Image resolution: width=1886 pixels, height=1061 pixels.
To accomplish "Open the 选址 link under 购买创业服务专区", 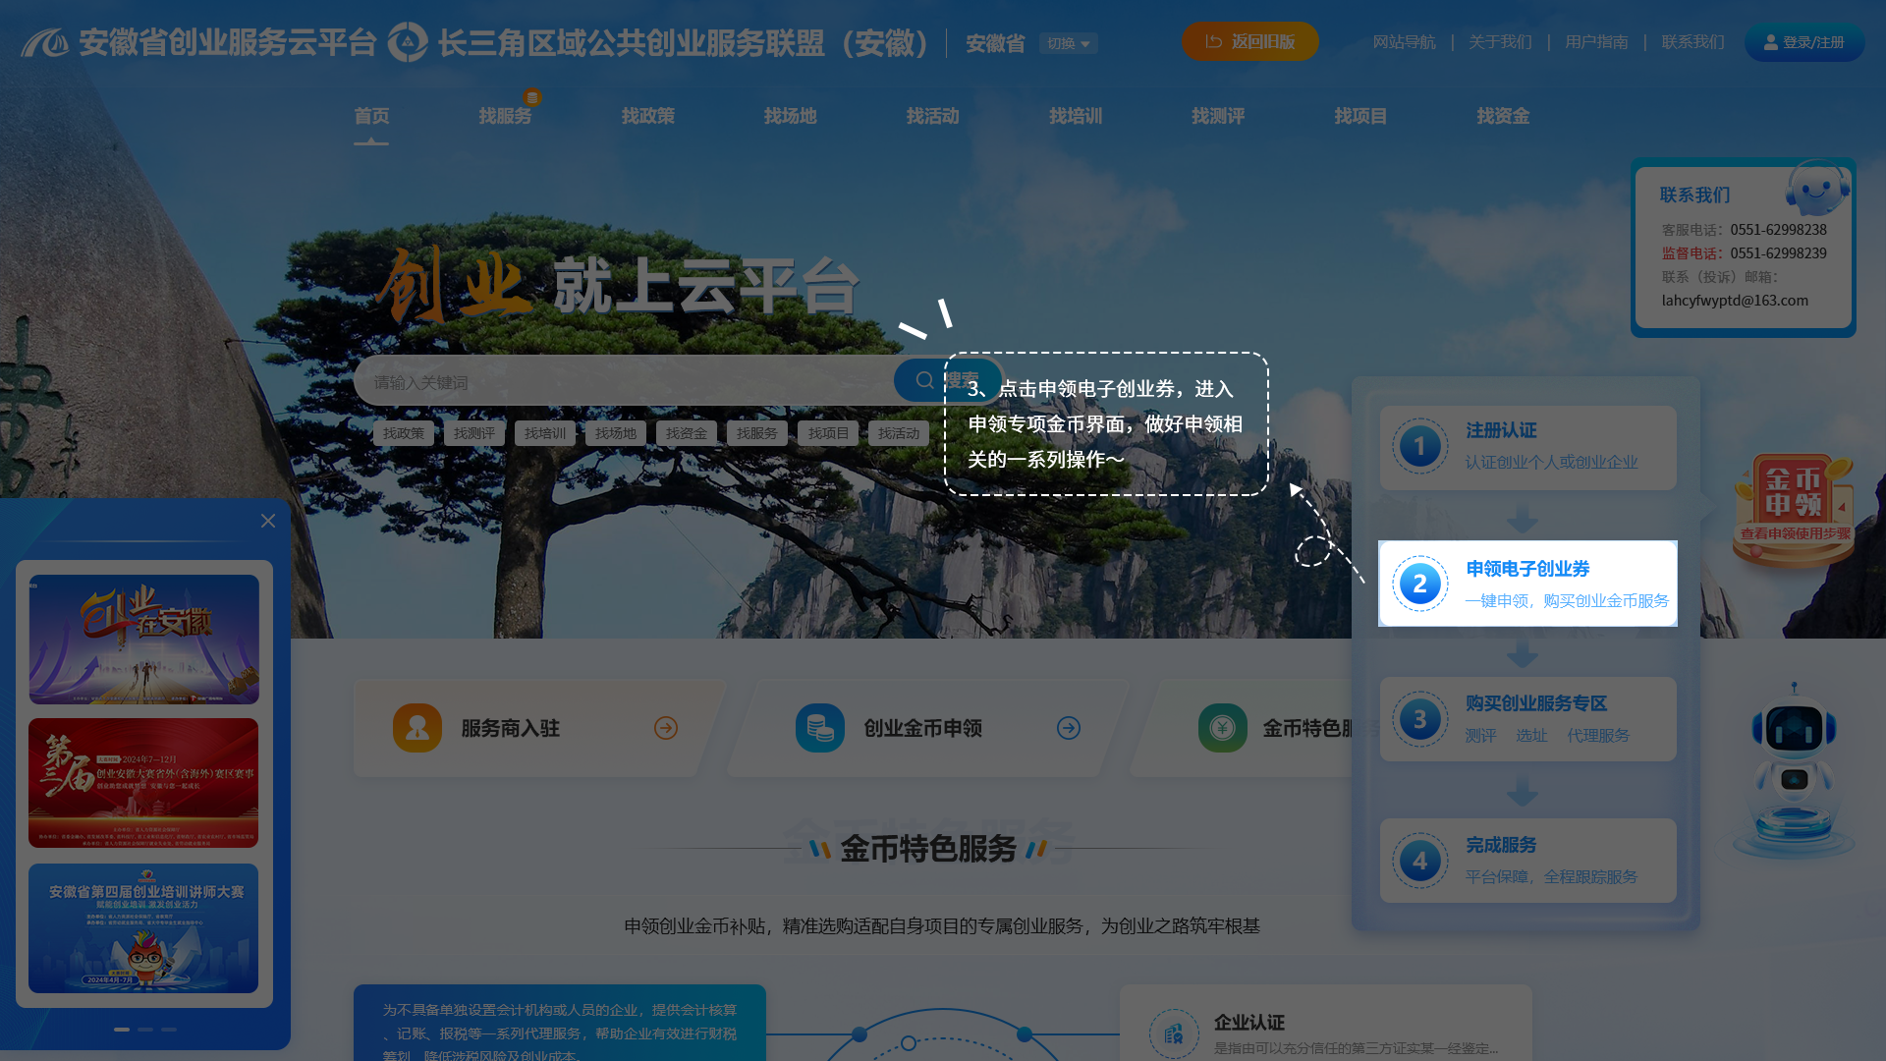I will point(1531,736).
